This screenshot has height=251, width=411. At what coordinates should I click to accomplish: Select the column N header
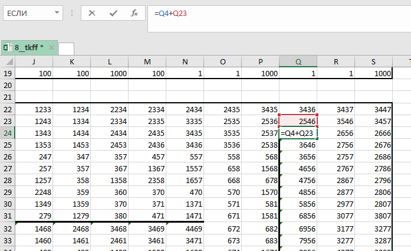(x=185, y=61)
